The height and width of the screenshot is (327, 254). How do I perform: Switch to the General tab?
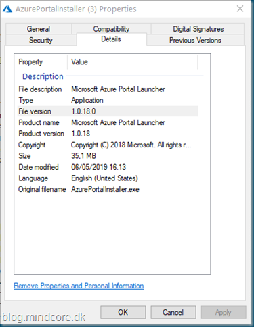point(39,29)
